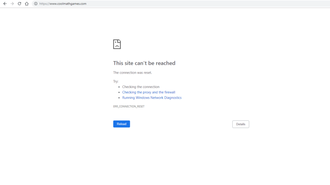Click the sad page error icon

117,44
